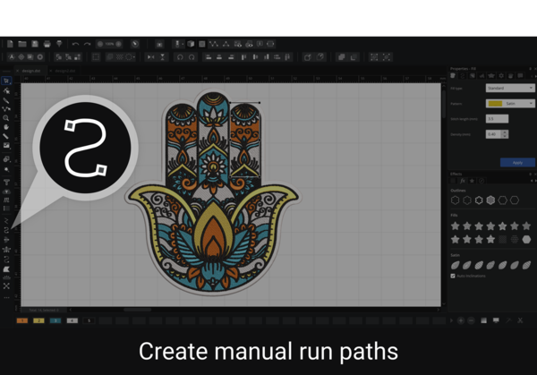Click the Print icon in the top toolbar
537x375 pixels.
[47, 44]
